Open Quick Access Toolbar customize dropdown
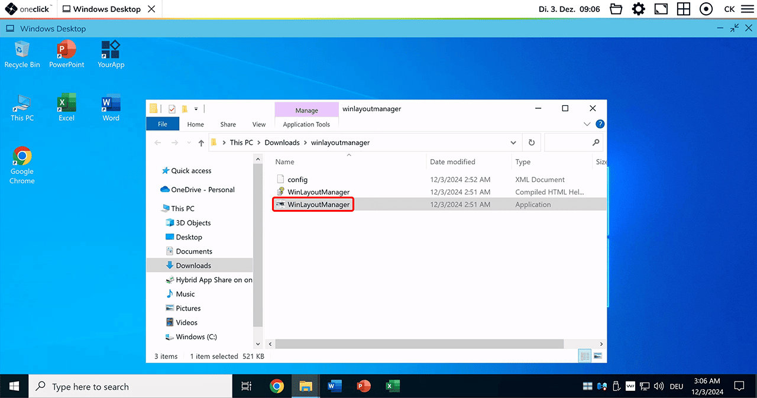Viewport: 757px width, 398px height. tap(196, 109)
